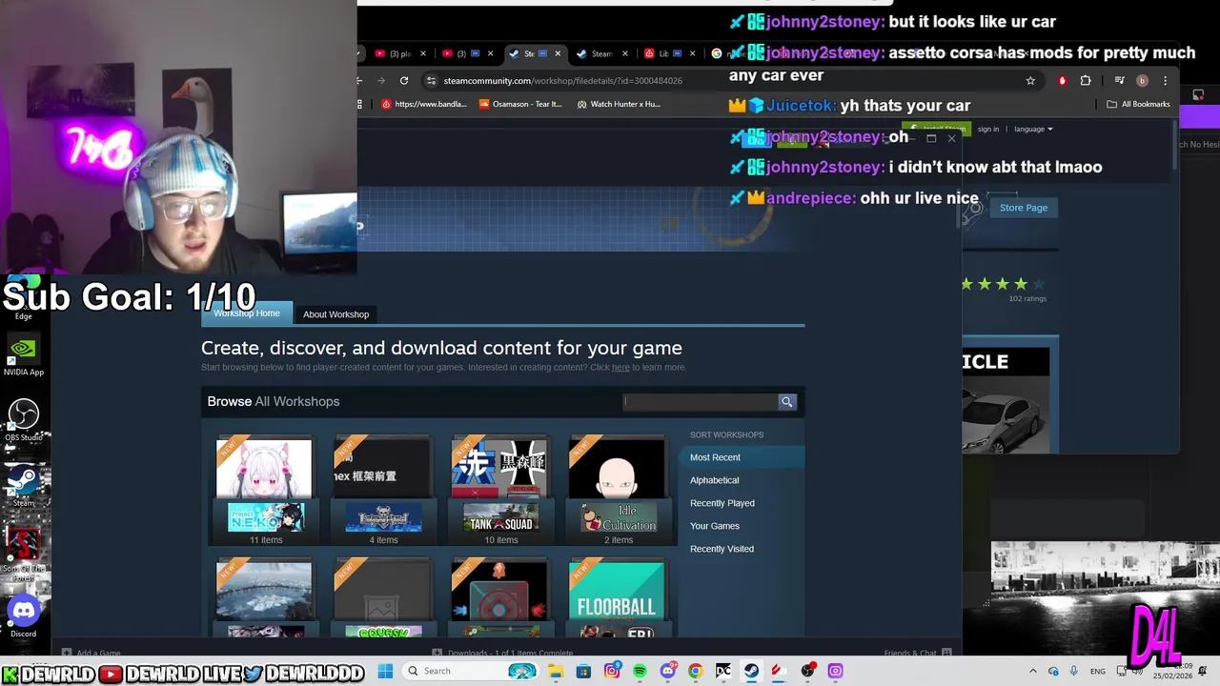Open Instagram from the taskbar
The width and height of the screenshot is (1220, 686).
(612, 671)
